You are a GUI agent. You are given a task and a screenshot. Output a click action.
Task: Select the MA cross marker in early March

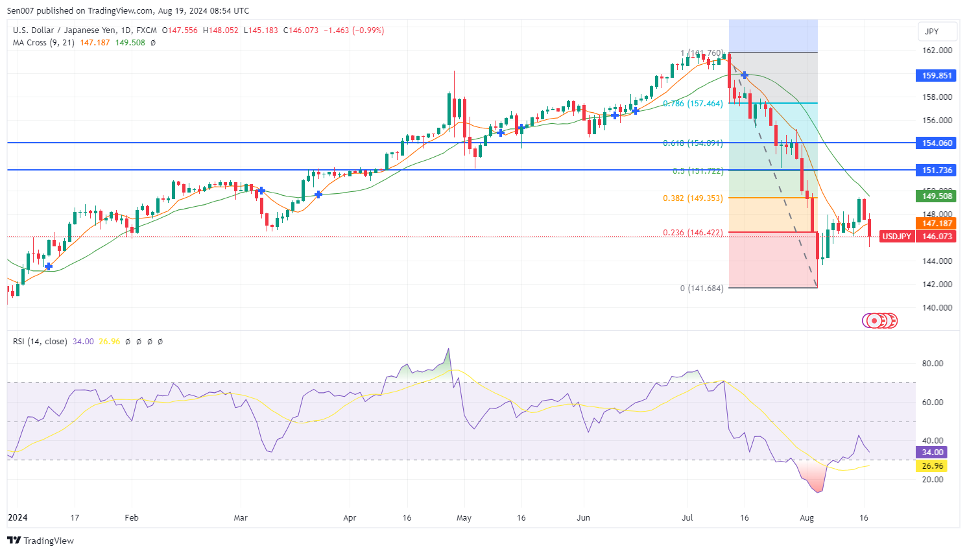261,191
